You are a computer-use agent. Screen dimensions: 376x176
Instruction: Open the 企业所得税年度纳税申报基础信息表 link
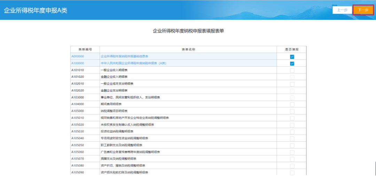[124, 57]
